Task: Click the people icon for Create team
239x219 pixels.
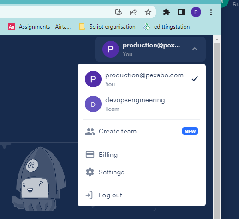Action: pos(90,132)
